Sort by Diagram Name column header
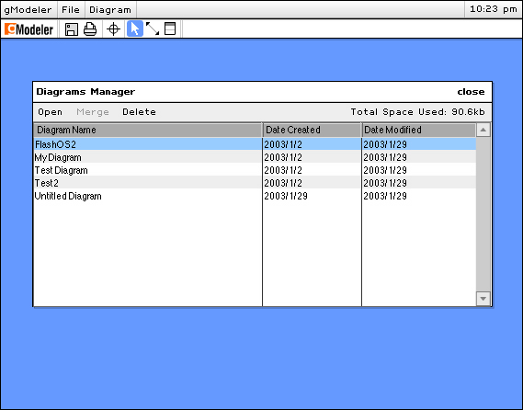The height and width of the screenshot is (410, 523). pos(148,130)
